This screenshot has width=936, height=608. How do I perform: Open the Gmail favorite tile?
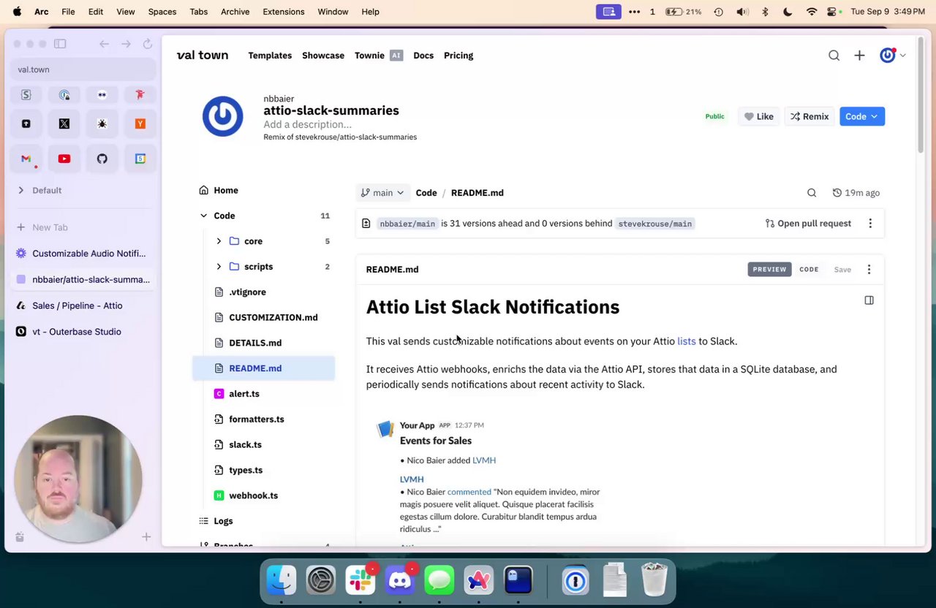coord(26,159)
